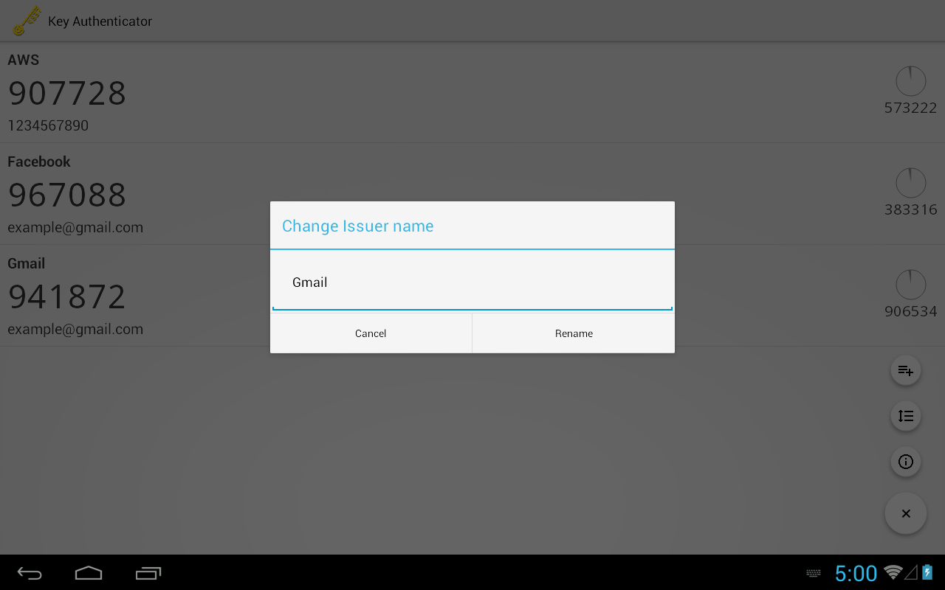The image size is (945, 590).
Task: Tap next code 906534 for Gmail
Action: pyautogui.click(x=910, y=312)
